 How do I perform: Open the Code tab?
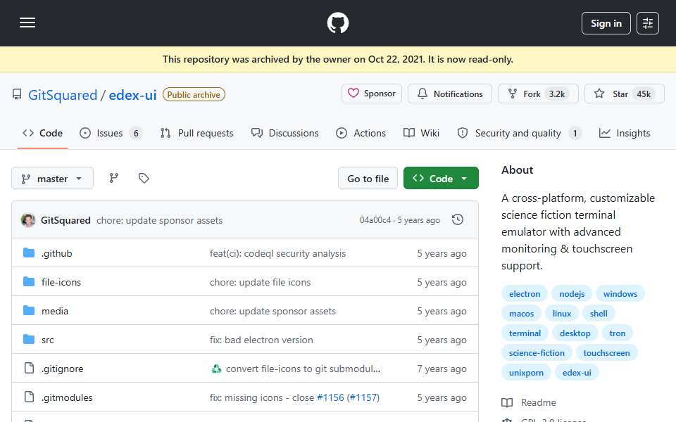click(x=43, y=133)
